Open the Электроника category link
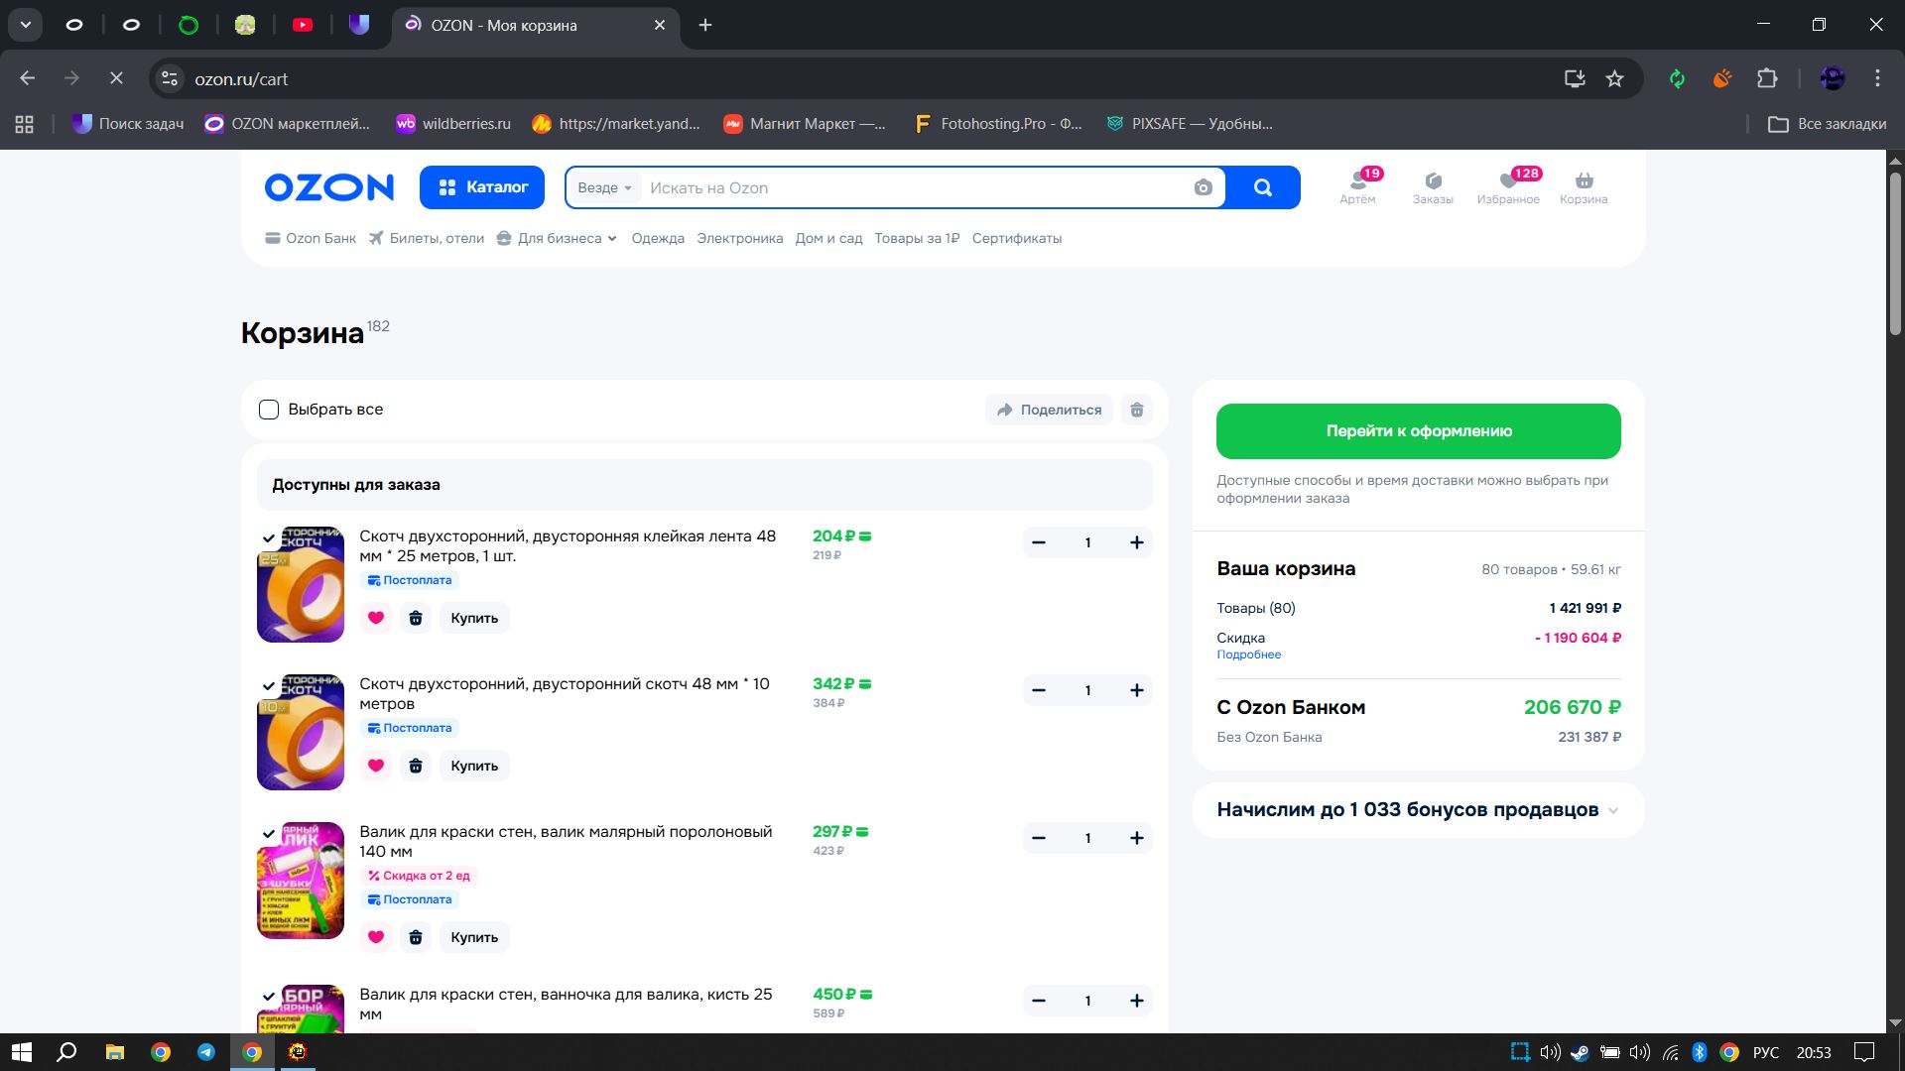The height and width of the screenshot is (1071, 1905). tap(739, 239)
